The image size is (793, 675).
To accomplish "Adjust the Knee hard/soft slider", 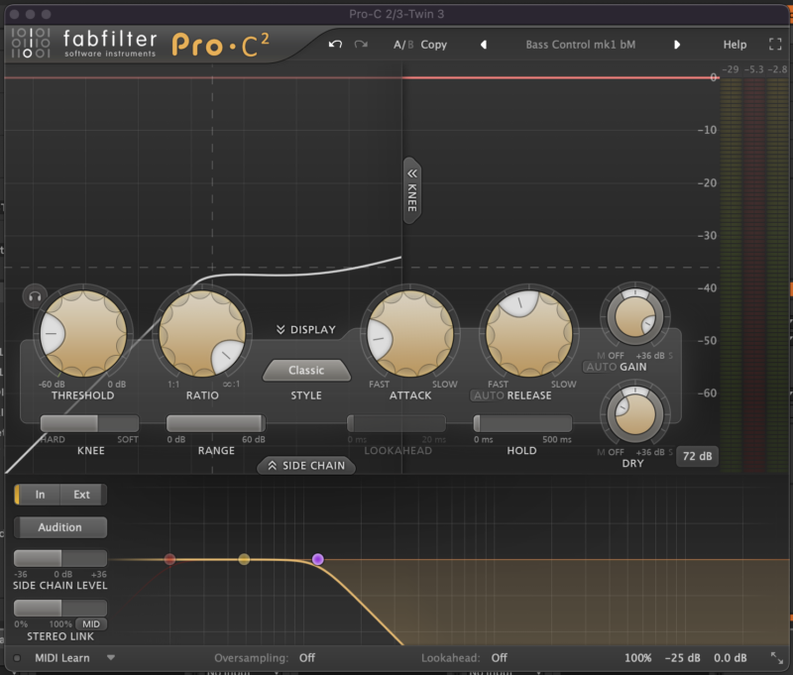I will (89, 423).
